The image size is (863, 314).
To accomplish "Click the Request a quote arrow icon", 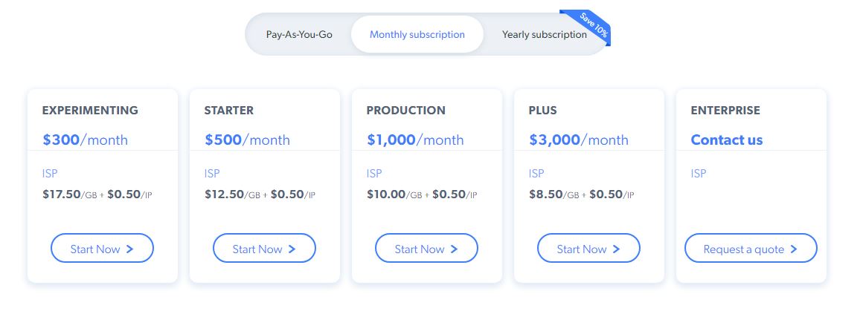I will (794, 249).
